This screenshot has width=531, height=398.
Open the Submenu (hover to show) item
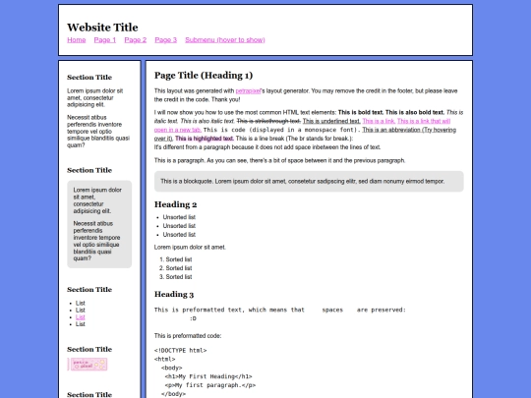tap(225, 40)
